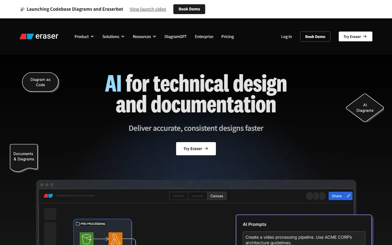Click the link icon on the Share button
This screenshot has height=245, width=392.
pos(349,196)
